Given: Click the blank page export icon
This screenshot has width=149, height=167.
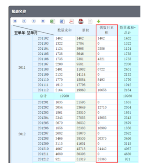Looking at the screenshot, I should [90, 21].
